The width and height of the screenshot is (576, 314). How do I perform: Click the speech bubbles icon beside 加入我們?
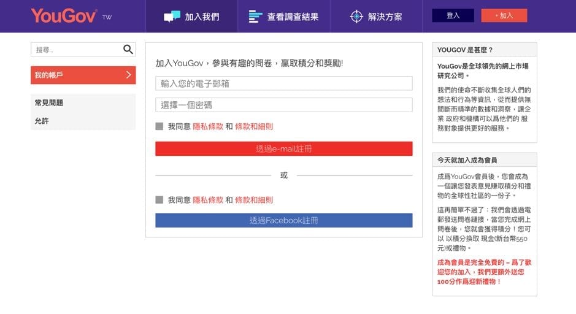(x=172, y=17)
